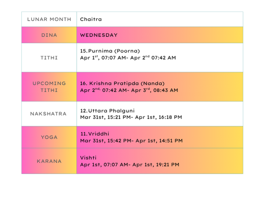Viewport: 263px width, 197px height.
Task: Select the 15. Purnima (Poorna) entry
Action: (x=110, y=51)
